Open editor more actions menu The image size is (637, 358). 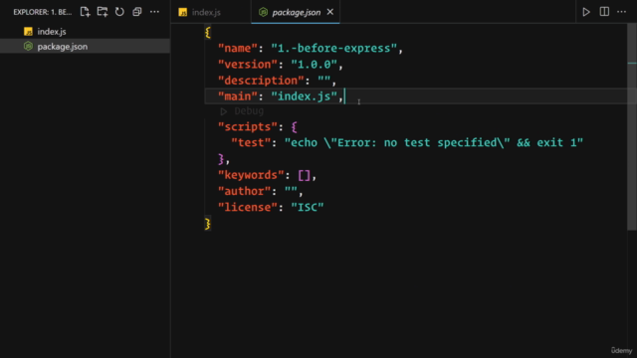(621, 12)
